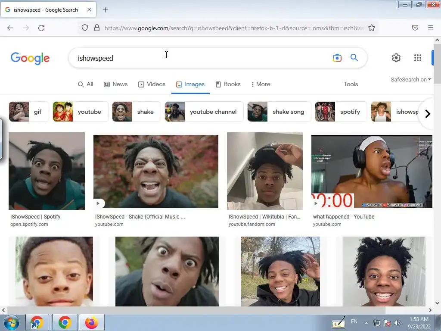
Task: Click the taskbar clock and date
Action: 419,323
